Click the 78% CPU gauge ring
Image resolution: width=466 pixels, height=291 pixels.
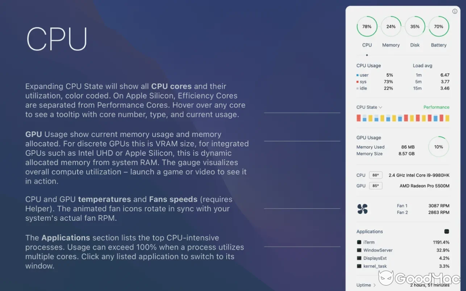(367, 26)
